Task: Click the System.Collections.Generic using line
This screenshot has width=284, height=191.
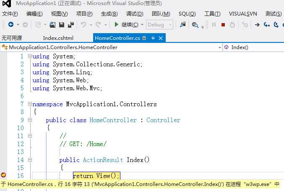Action: coord(88,64)
